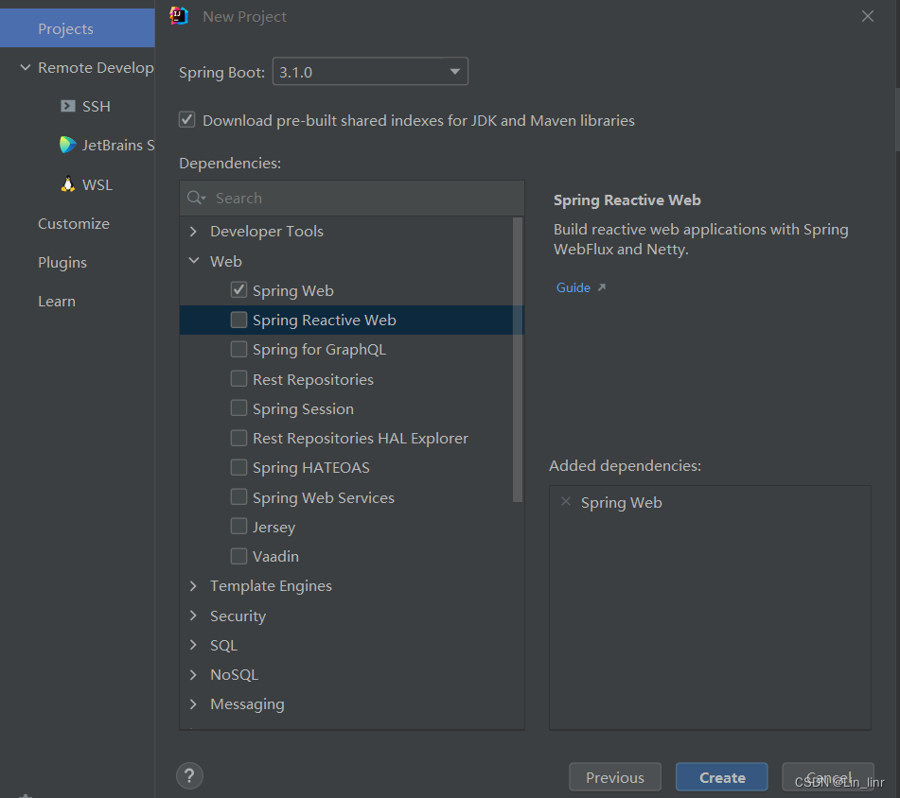The height and width of the screenshot is (798, 900).
Task: Expand the NoSQL category
Action: click(x=193, y=675)
